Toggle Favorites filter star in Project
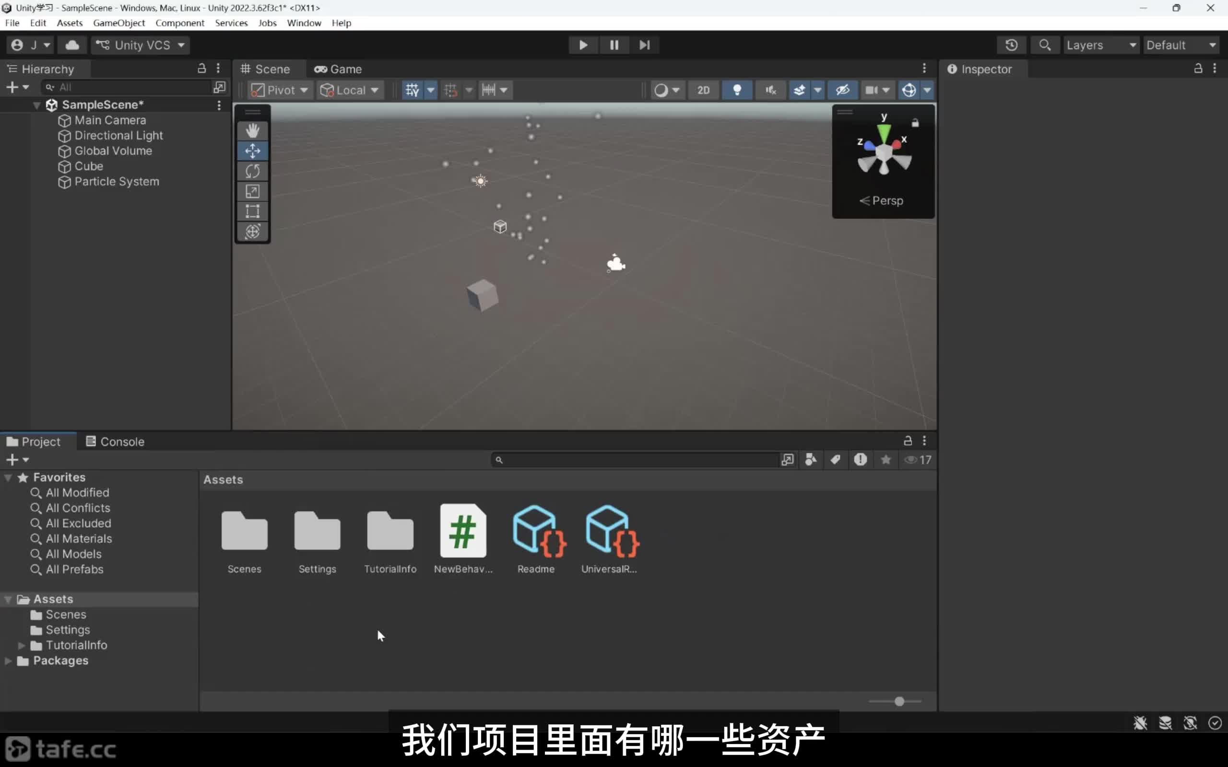Screen dimensions: 1228x767 click(886, 460)
